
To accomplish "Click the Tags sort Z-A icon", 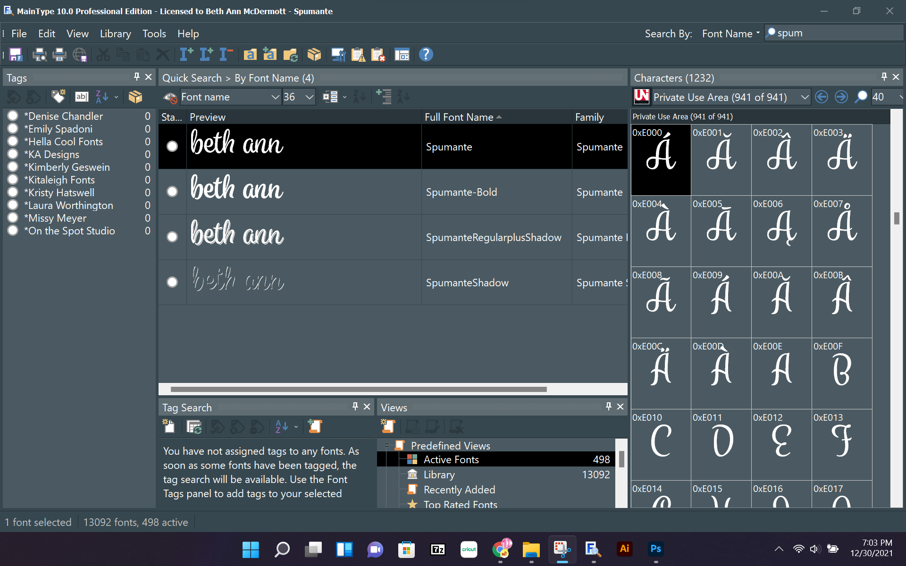I will point(102,97).
